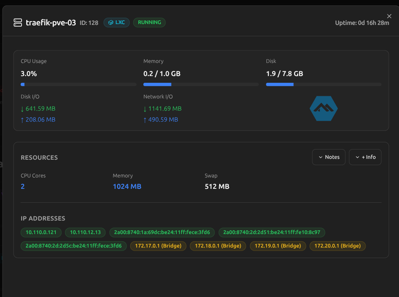Click the 172.18.0.1 bridge address

pyautogui.click(x=218, y=246)
